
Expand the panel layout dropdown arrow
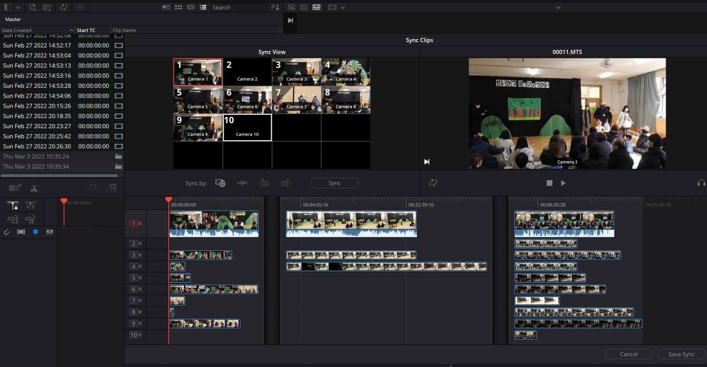pos(19,7)
